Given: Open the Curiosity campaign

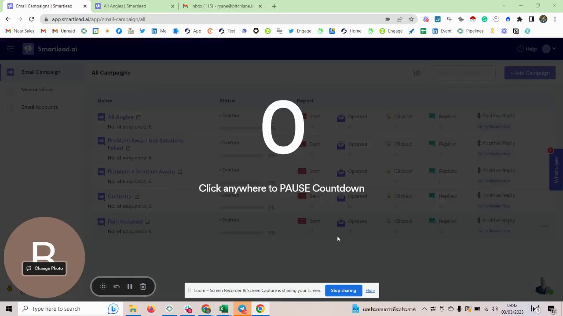Looking at the screenshot, I should (x=120, y=197).
